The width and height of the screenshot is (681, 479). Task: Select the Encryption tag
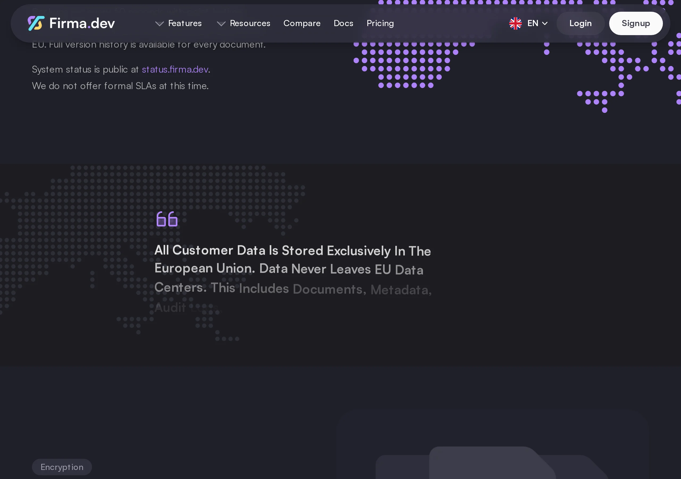pyautogui.click(x=62, y=467)
